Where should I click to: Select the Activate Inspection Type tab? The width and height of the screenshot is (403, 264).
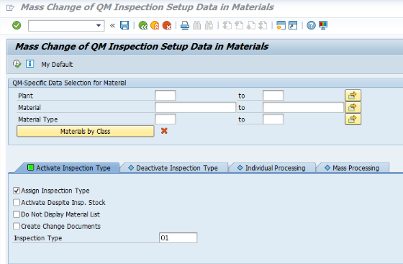tap(69, 168)
